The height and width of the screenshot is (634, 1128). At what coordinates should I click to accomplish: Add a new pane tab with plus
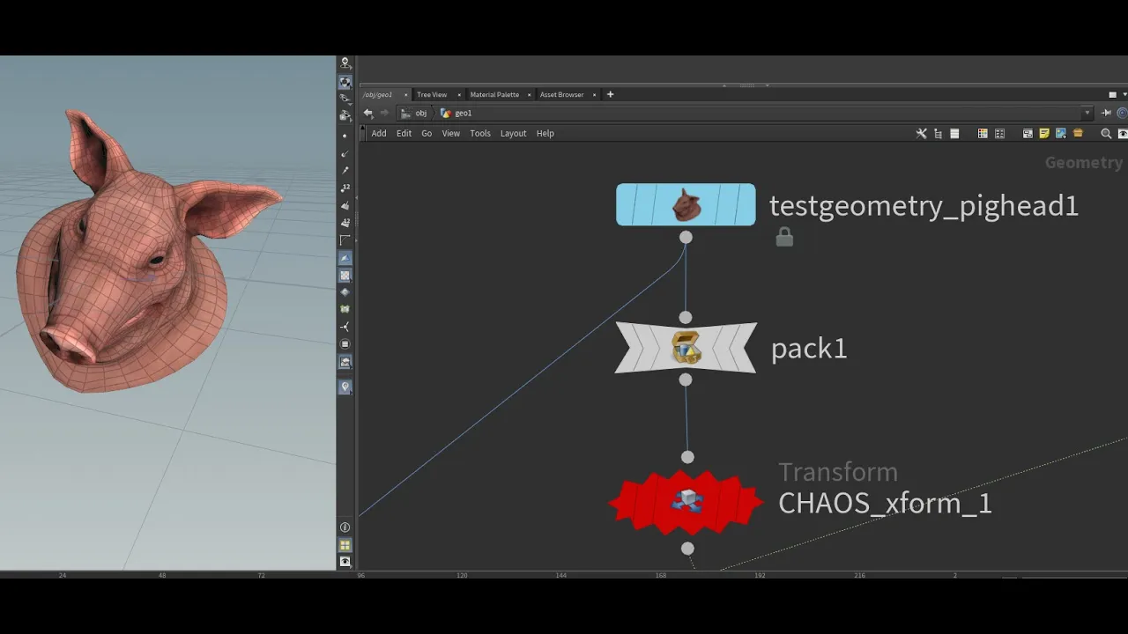pyautogui.click(x=610, y=94)
